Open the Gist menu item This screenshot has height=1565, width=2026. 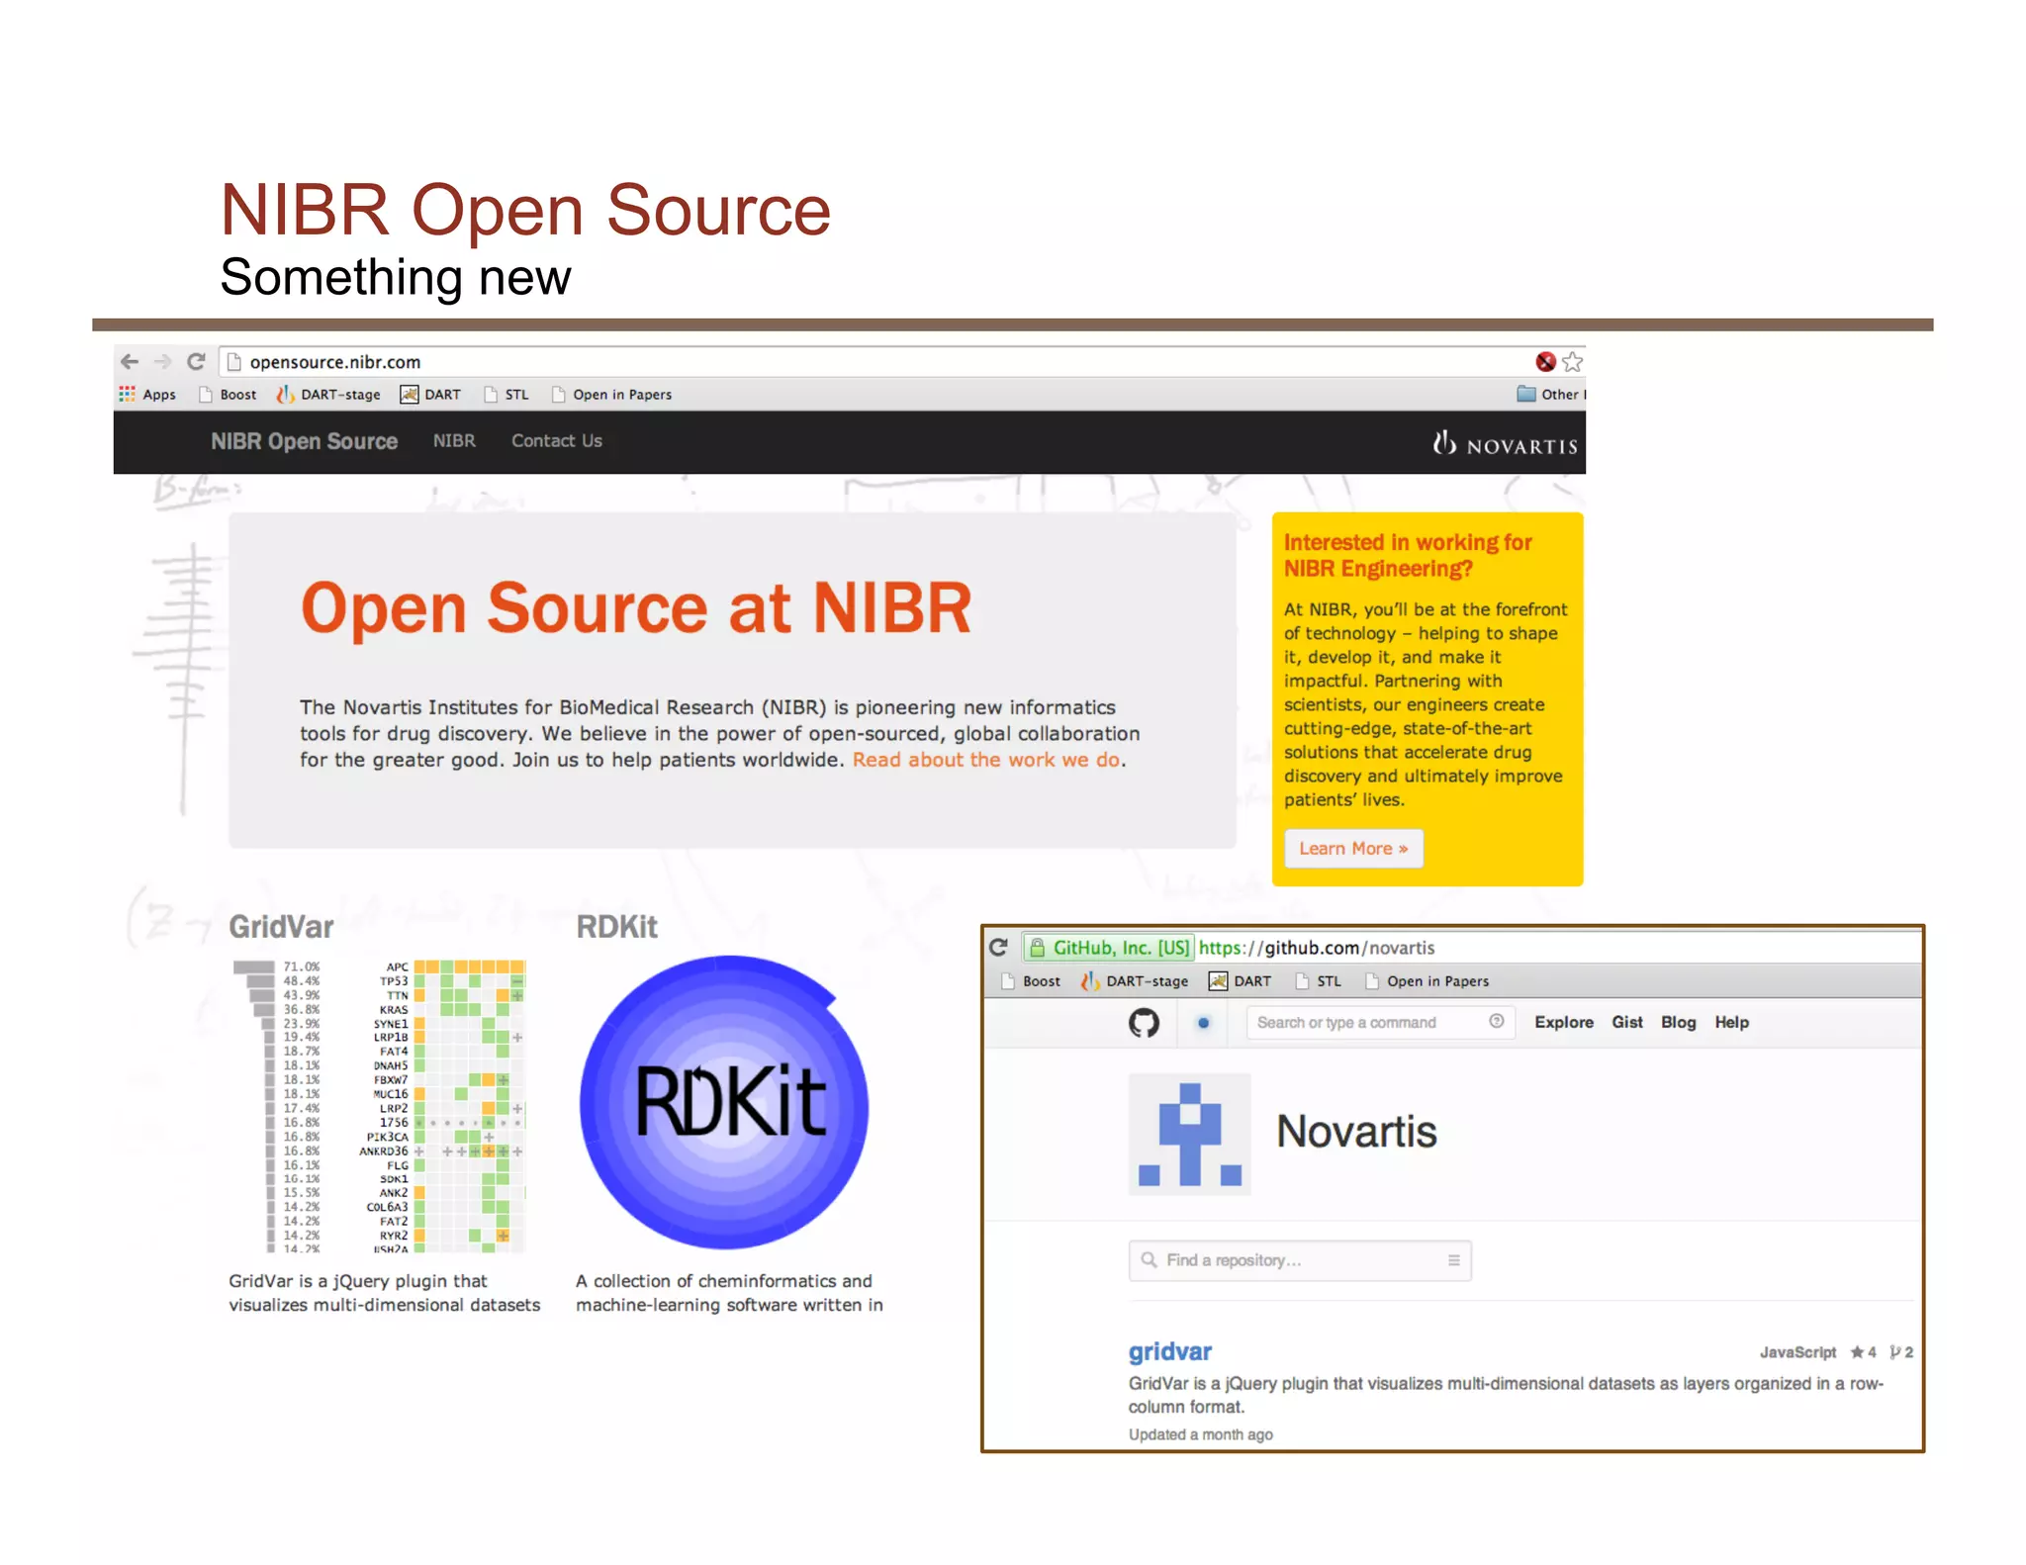pyautogui.click(x=1627, y=1023)
